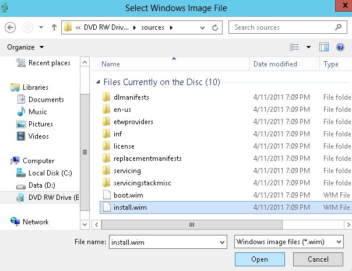Select Local Disk (C:) in navigation pane
This screenshot has height=271, width=352.
click(50, 173)
